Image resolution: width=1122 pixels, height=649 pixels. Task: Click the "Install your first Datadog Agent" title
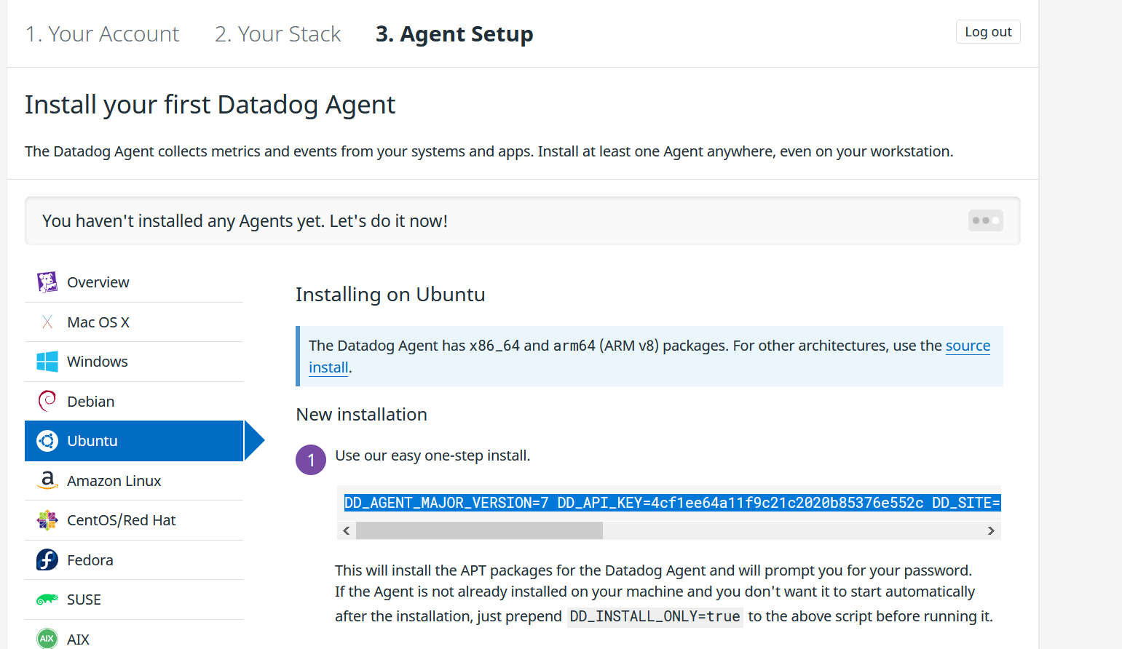(x=210, y=105)
